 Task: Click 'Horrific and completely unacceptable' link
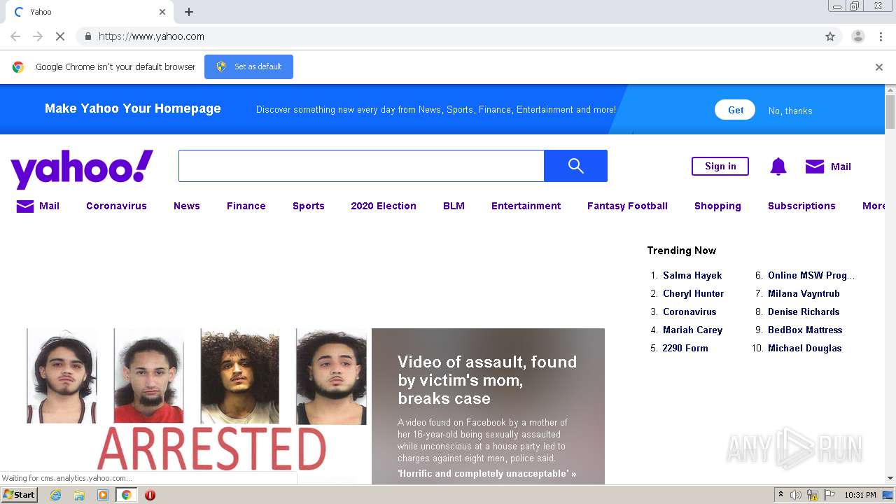click(x=486, y=474)
